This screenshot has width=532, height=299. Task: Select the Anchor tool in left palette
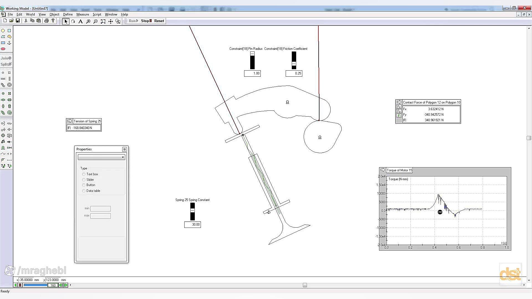tap(9, 43)
